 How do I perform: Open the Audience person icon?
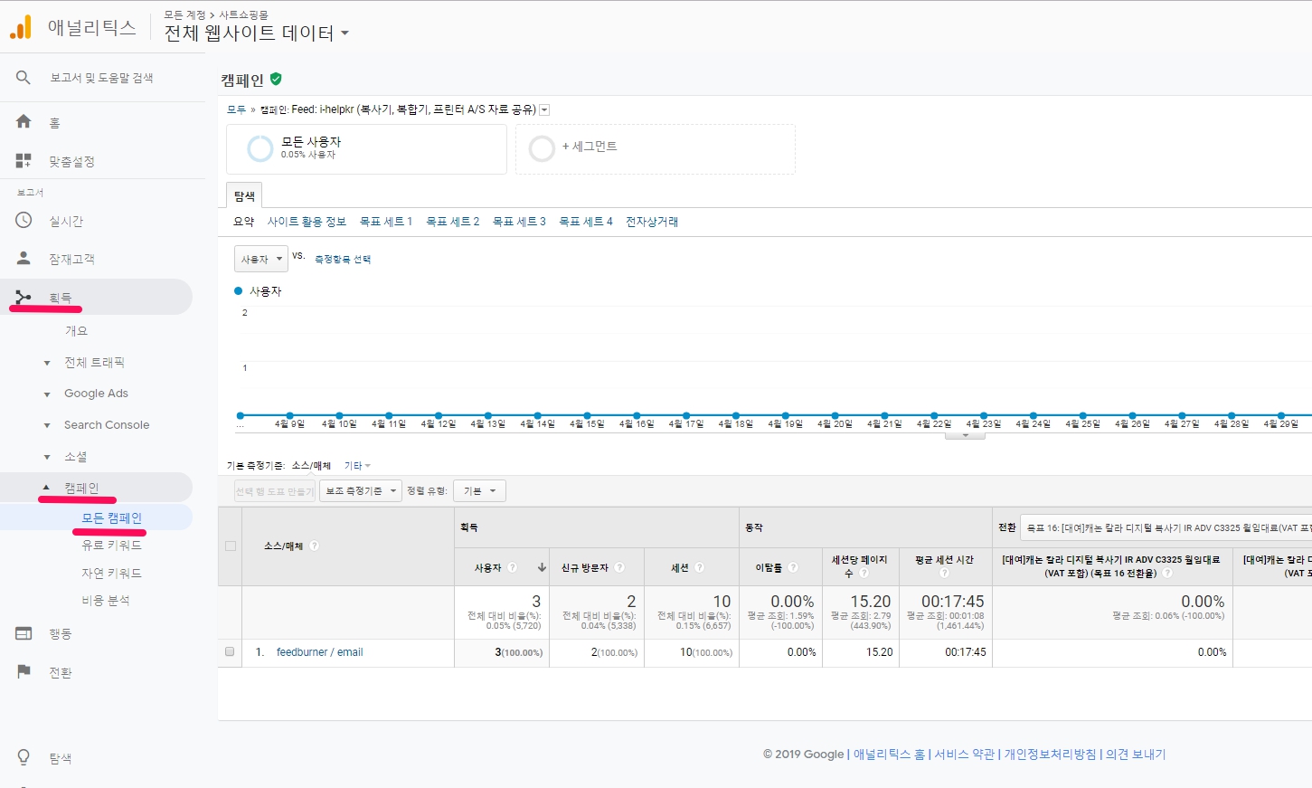24,259
